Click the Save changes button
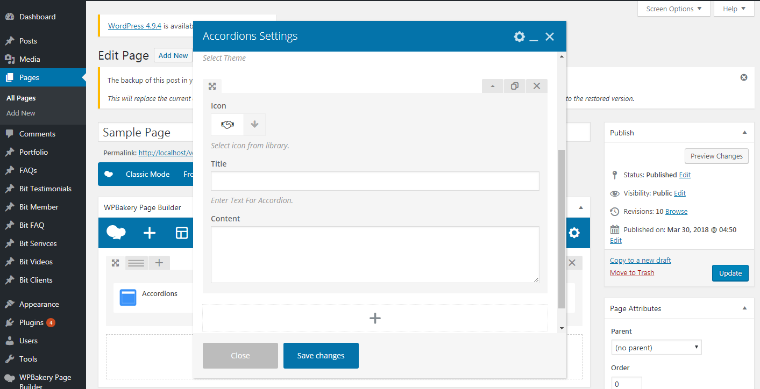Screen dimensions: 760x389 [321, 356]
